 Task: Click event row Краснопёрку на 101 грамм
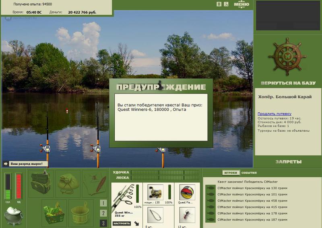coord(252,195)
